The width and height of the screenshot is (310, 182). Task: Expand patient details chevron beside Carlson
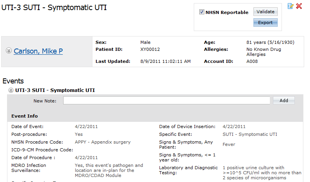9,51
